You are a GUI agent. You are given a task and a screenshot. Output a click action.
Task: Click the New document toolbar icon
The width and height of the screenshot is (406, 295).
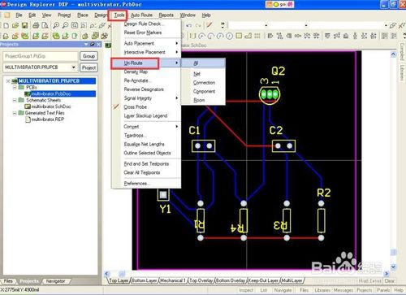(x=6, y=26)
